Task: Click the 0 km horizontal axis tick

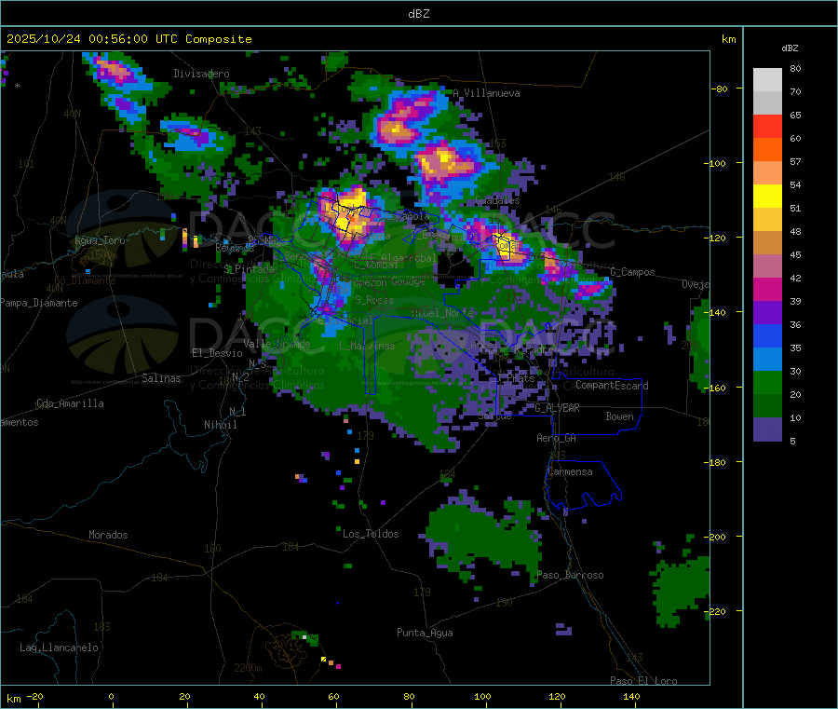Action: [x=111, y=696]
